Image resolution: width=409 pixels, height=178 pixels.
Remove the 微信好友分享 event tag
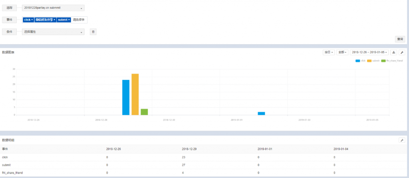tap(54, 20)
